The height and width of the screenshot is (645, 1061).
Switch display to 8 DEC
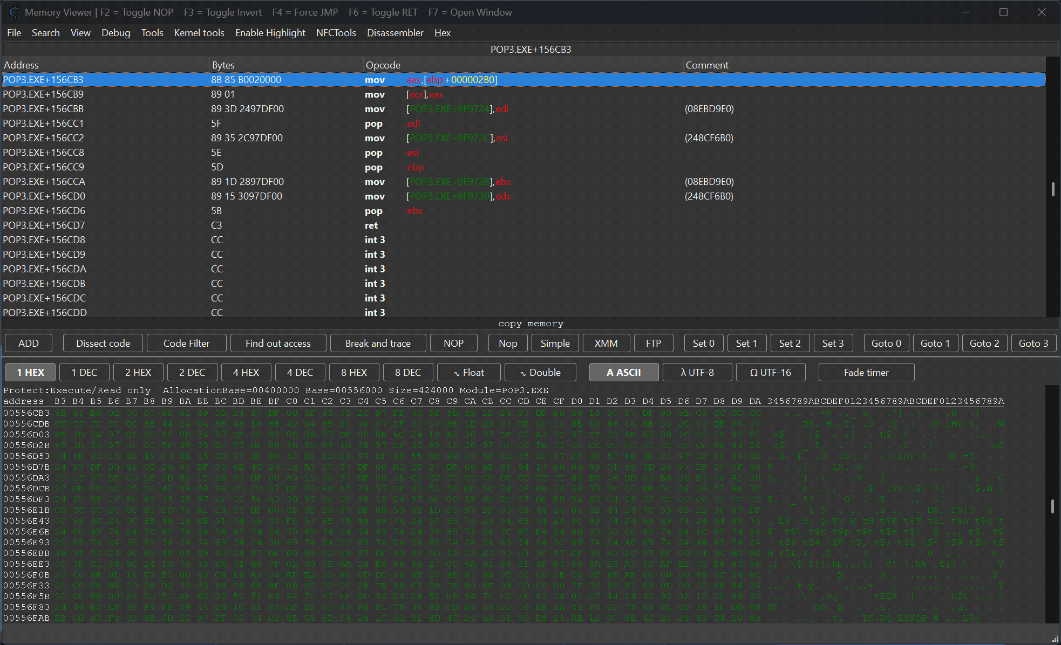(408, 372)
